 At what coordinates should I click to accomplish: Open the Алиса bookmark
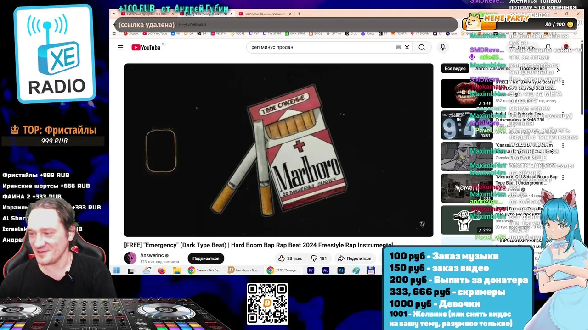click(367, 33)
